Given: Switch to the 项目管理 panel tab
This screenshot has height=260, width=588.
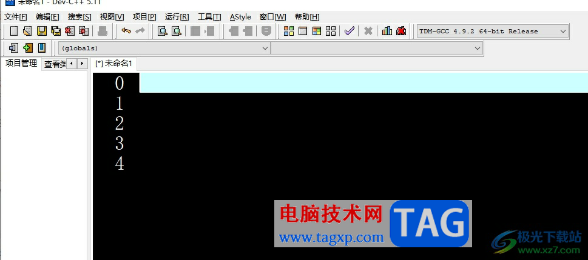Looking at the screenshot, I should tap(21, 63).
